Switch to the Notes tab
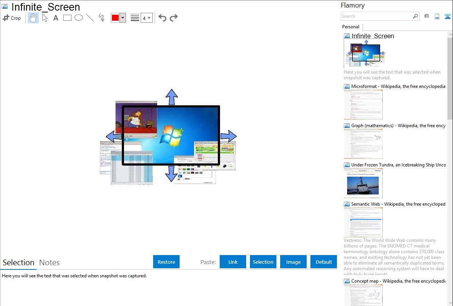This screenshot has width=453, height=306. (50, 263)
